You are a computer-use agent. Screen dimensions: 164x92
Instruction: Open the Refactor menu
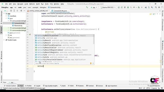[x=32, y=4]
